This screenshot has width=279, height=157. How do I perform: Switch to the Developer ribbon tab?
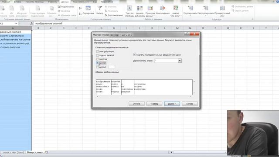pos(107,2)
